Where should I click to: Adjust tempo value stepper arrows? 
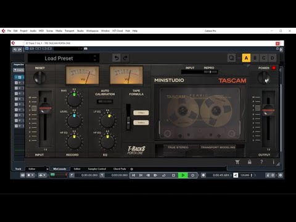tap(252, 175)
